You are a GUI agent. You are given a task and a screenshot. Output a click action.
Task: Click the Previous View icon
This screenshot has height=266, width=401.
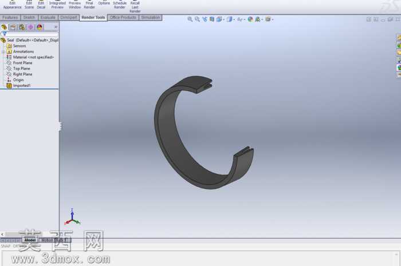pyautogui.click(x=205, y=19)
